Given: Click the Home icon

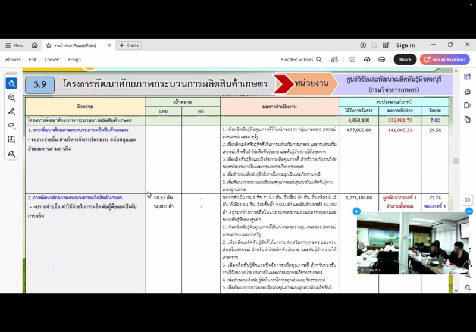Looking at the screenshot, I should click(x=35, y=45).
